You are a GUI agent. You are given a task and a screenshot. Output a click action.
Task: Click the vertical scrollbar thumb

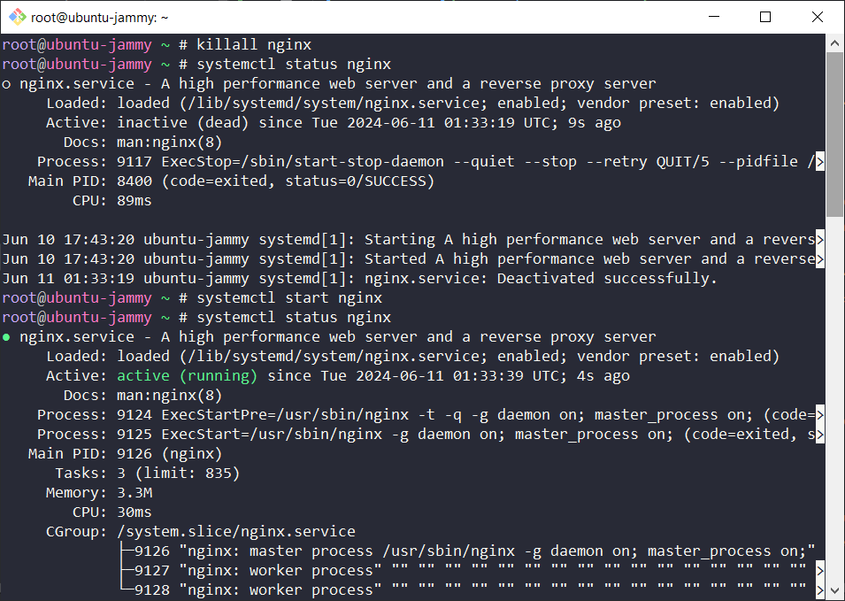[834, 133]
